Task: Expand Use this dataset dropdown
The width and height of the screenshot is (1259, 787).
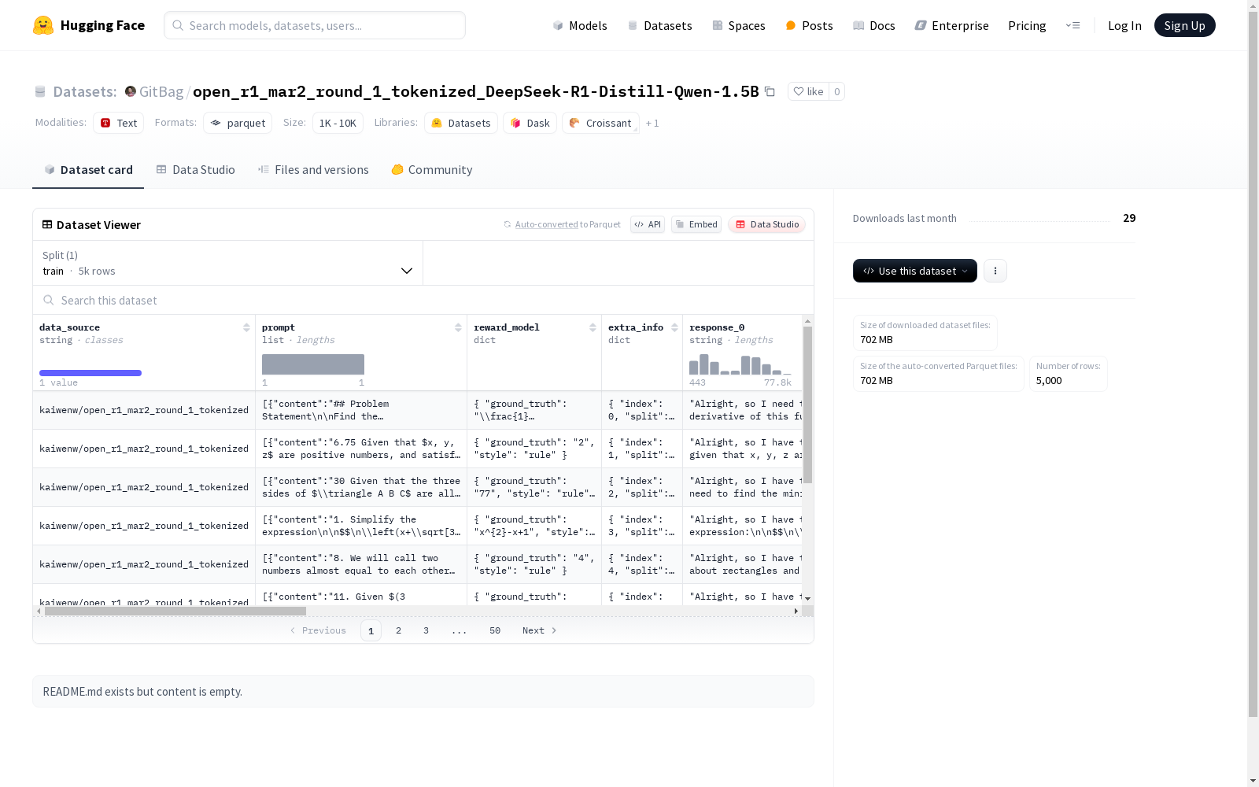Action: coord(915,271)
